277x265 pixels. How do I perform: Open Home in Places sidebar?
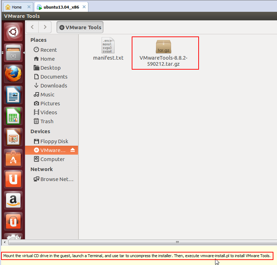tap(52, 59)
